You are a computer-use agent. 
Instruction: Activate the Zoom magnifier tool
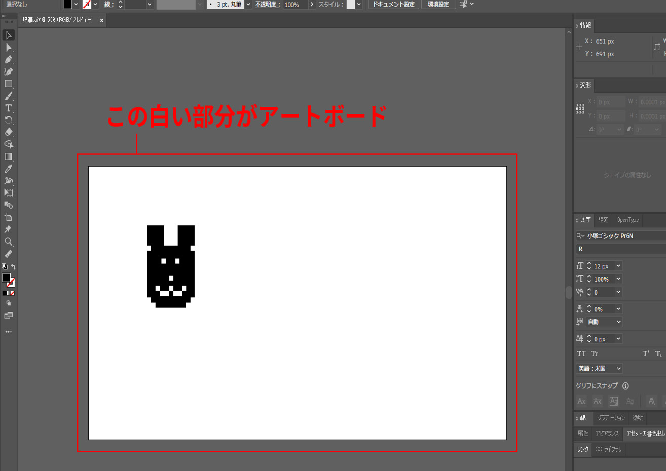click(9, 242)
